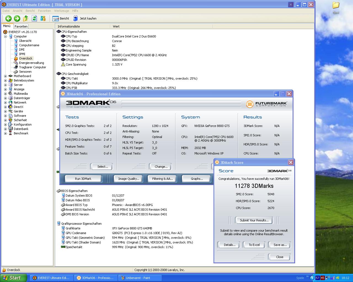Screen dimensions: 353x282
Task: Click Submit Your Results... button
Action: click(x=254, y=220)
